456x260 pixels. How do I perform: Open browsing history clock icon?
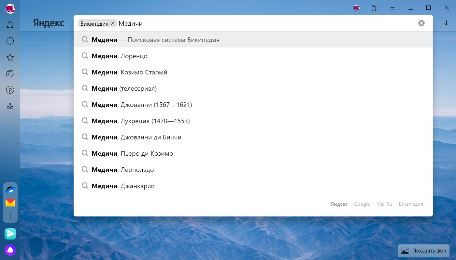(10, 41)
